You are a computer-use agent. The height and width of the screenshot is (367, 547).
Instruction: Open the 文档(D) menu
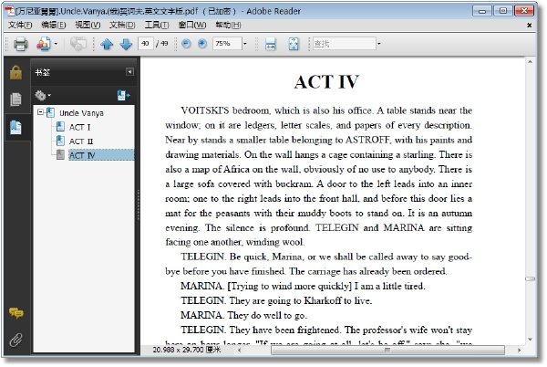pyautogui.click(x=122, y=25)
